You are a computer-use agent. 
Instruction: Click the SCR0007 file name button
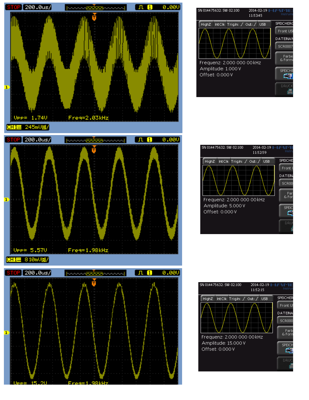tap(285, 46)
